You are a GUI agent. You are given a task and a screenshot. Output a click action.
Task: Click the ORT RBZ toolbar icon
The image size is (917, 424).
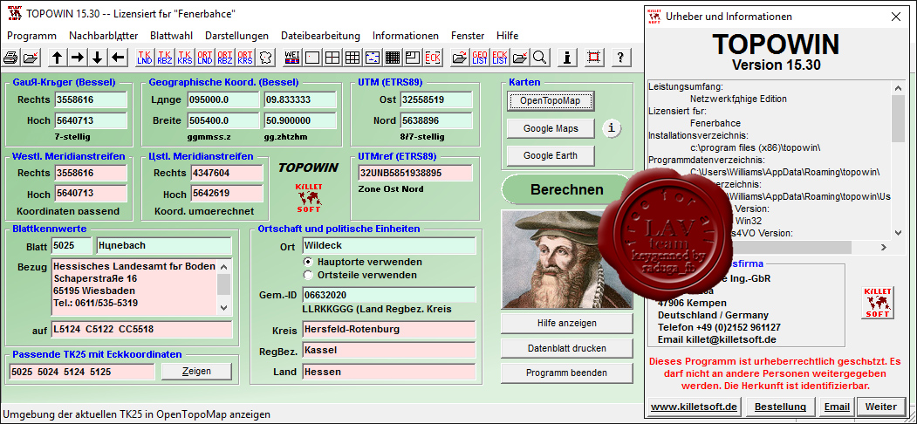(226, 58)
